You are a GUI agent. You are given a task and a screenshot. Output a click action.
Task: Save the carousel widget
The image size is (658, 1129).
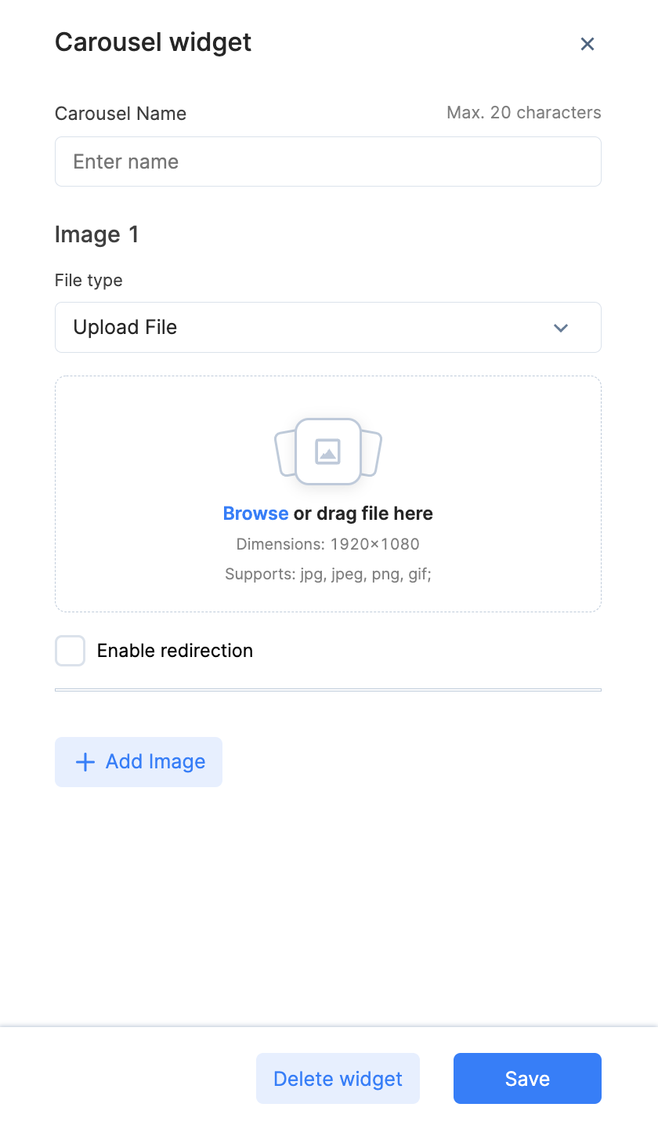[527, 1079]
